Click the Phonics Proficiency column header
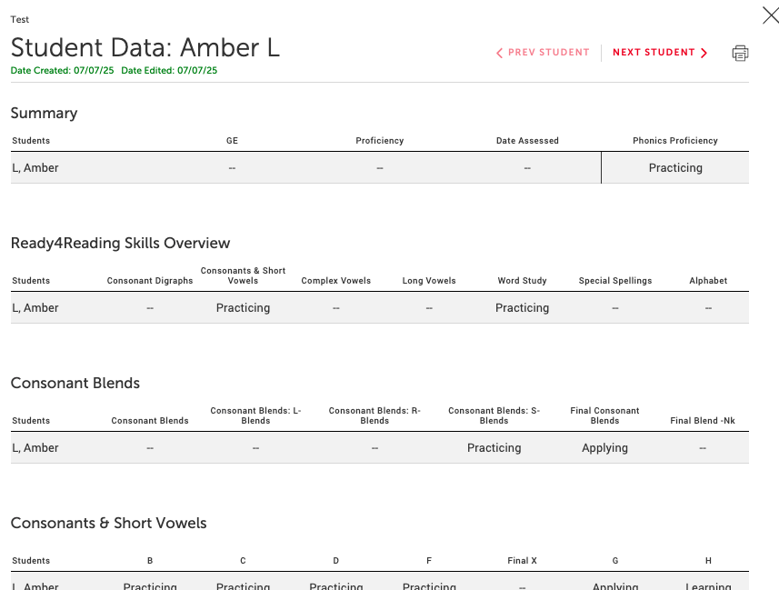 click(x=675, y=141)
